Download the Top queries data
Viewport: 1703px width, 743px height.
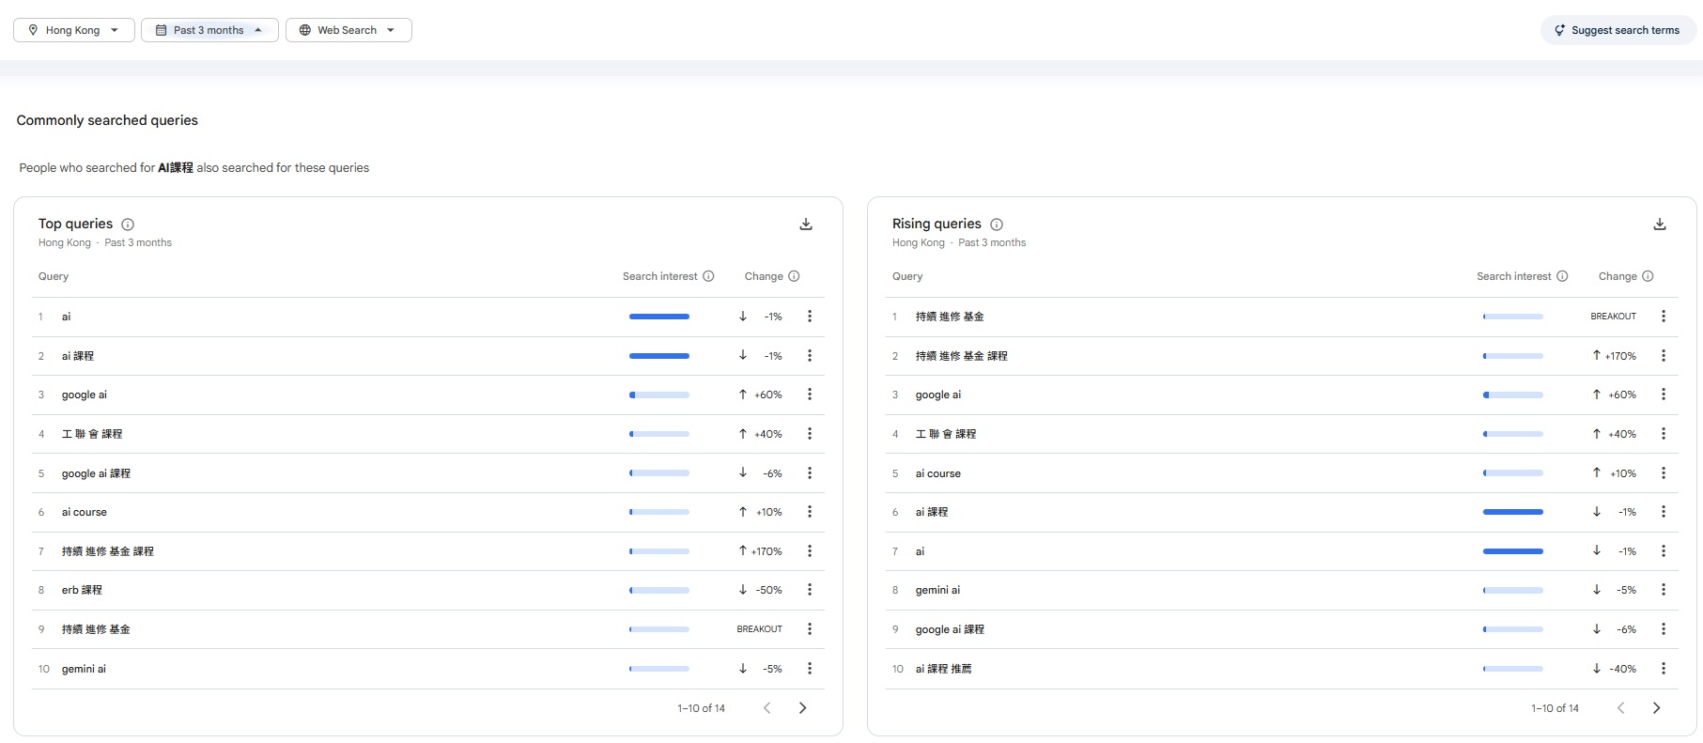[x=805, y=224]
